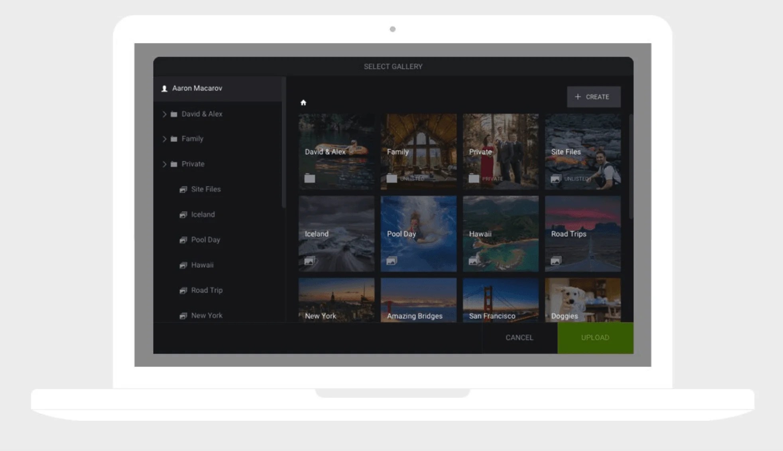Click the gallery icon beside Pool Day
The image size is (783, 451).
183,240
